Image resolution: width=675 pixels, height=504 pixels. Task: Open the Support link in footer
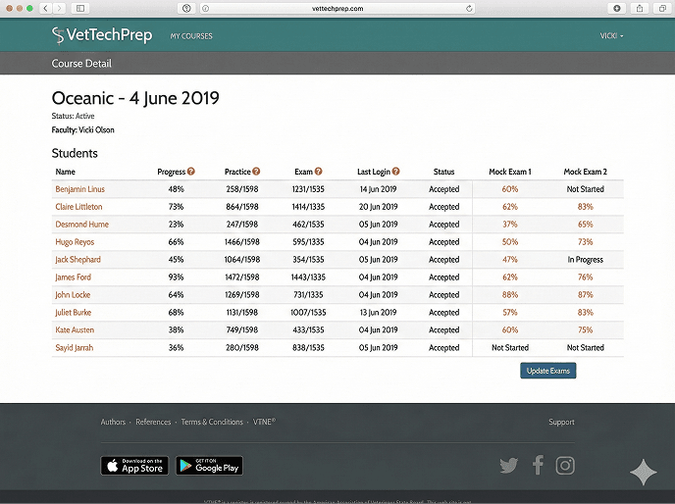point(561,423)
